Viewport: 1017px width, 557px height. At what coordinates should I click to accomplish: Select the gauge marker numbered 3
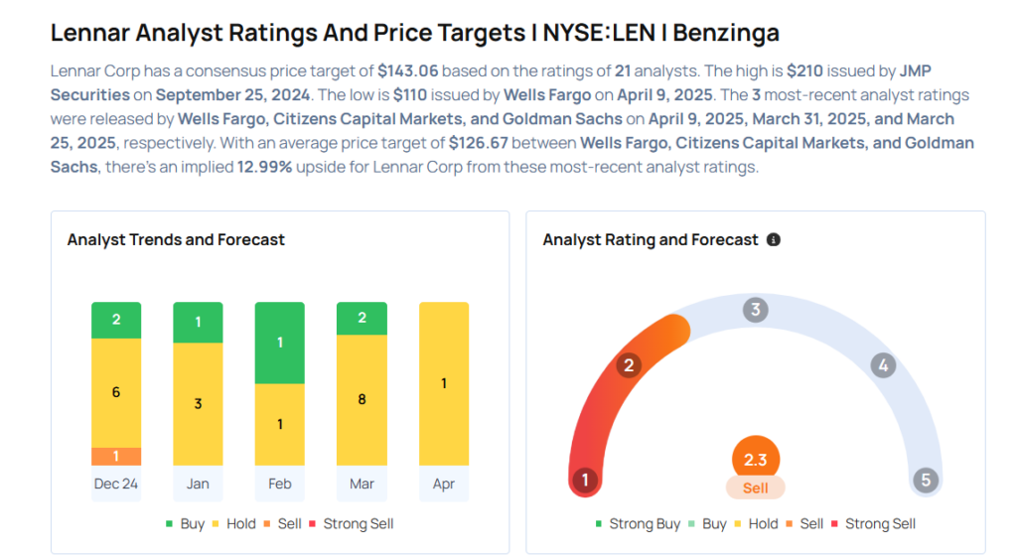(x=755, y=310)
